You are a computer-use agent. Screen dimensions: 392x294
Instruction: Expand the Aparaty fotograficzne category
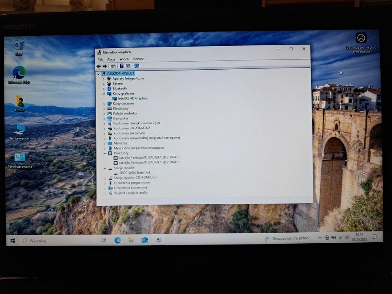pos(104,79)
